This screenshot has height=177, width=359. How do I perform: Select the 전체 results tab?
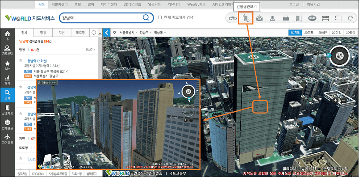point(24,33)
